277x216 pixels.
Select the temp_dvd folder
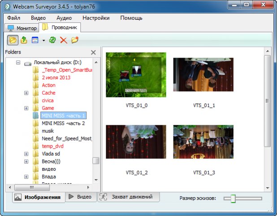click(52, 146)
